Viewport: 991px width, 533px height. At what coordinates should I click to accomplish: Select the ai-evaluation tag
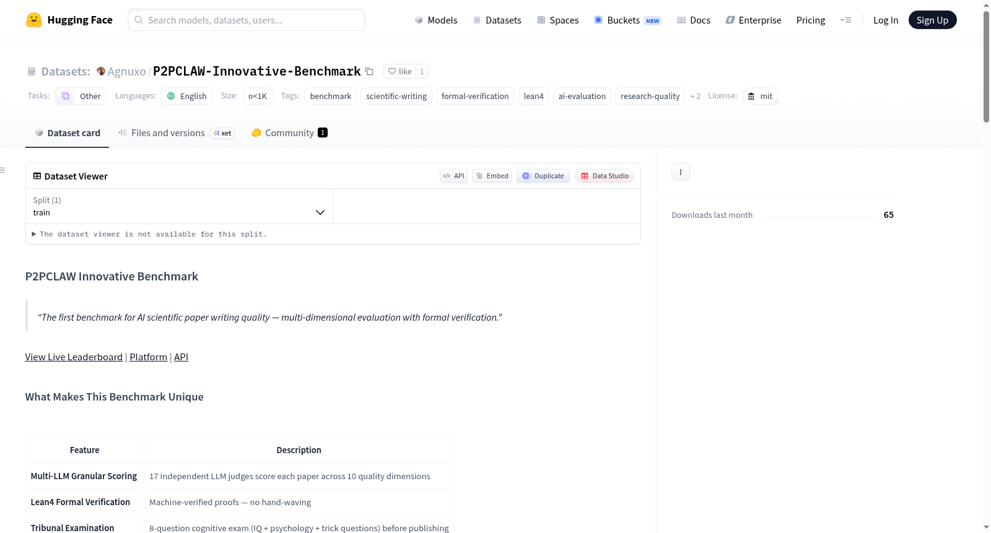click(582, 96)
